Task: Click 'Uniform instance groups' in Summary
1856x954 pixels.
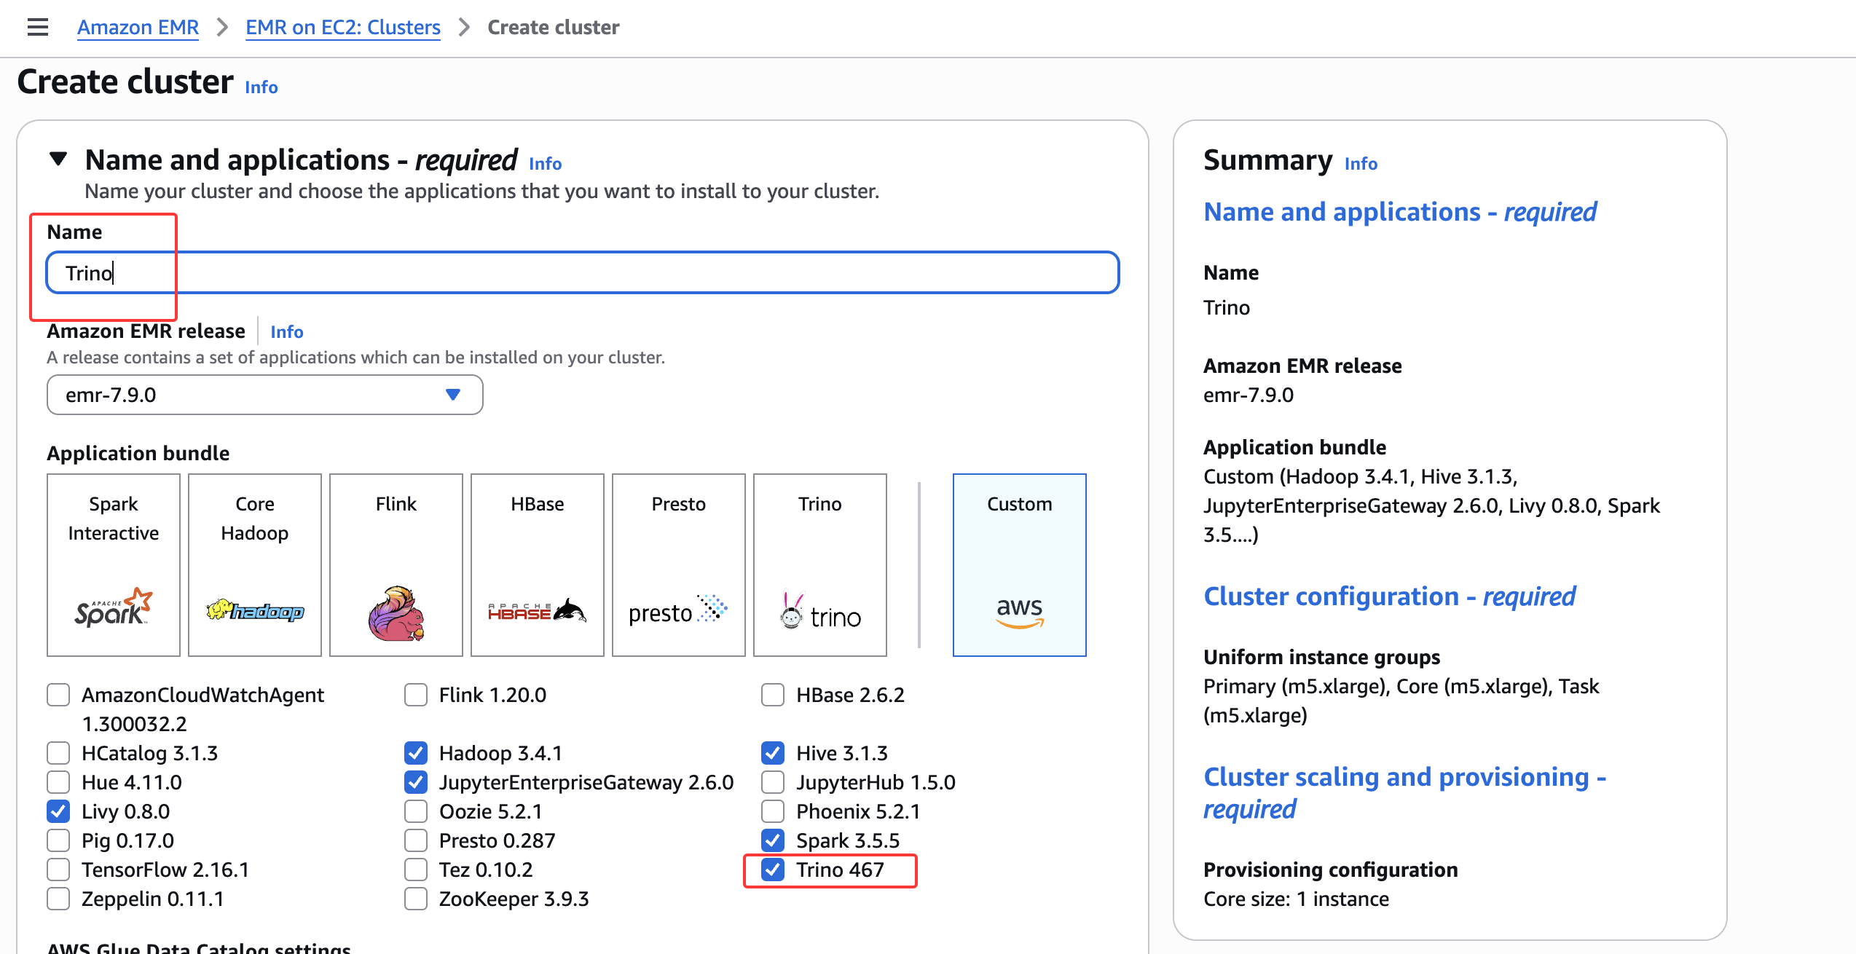Action: coord(1321,657)
